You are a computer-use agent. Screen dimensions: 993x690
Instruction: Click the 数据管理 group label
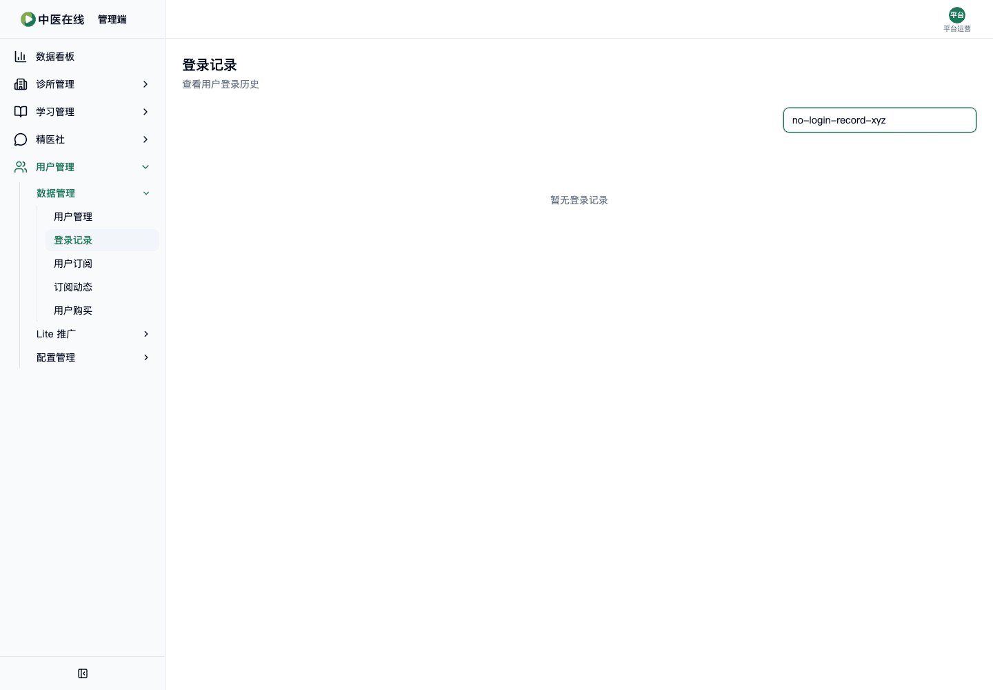tap(56, 193)
